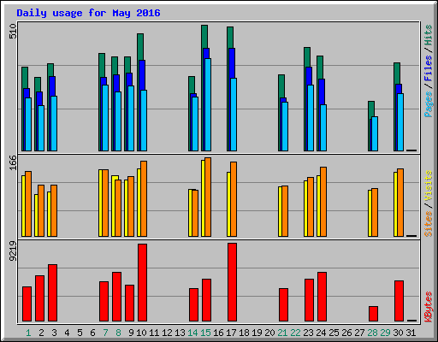The width and height of the screenshot is (438, 342).
Task: Select green day 29 on the date axis
Action: tap(385, 333)
